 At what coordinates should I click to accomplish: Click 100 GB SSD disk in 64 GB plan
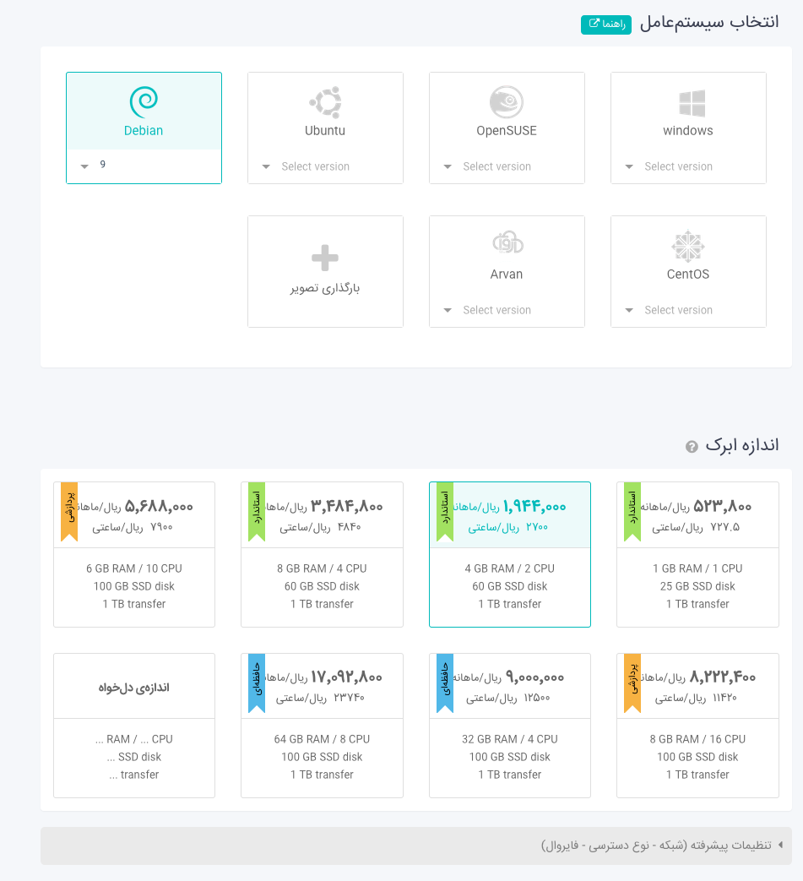322,757
